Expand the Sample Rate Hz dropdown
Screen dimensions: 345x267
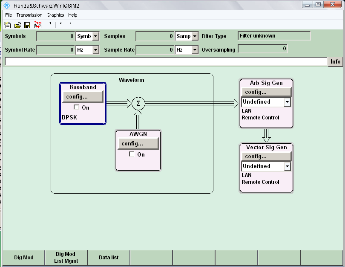[x=195, y=50]
